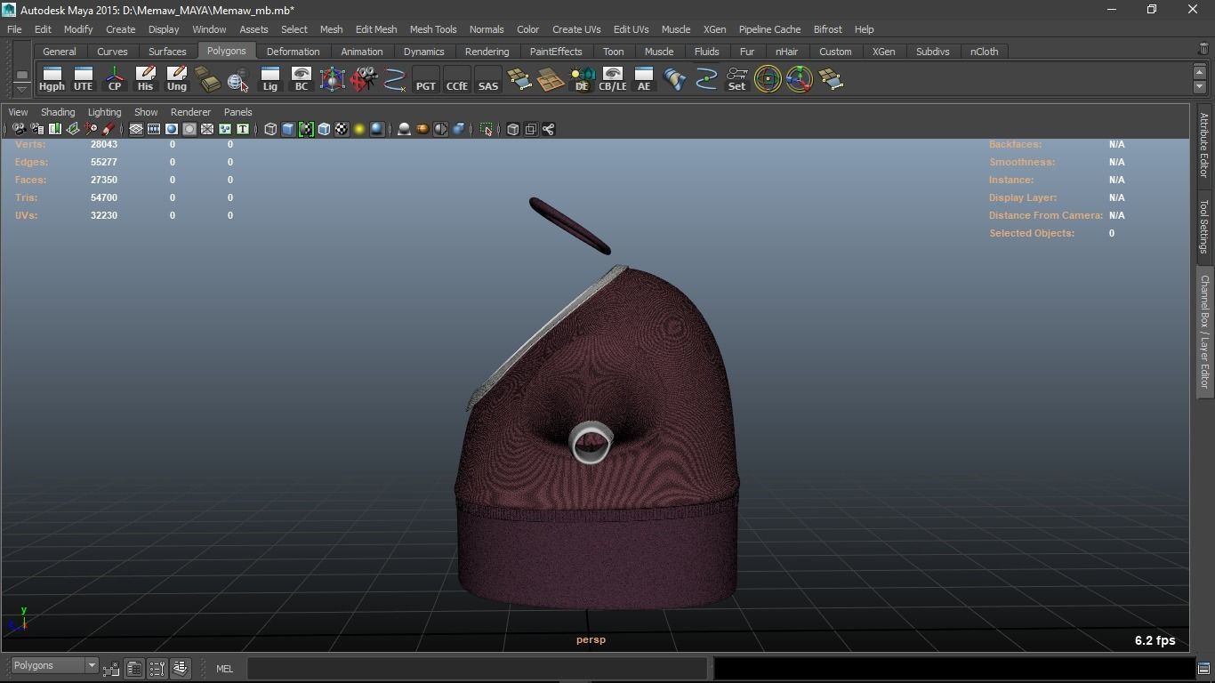Toggle textured display checker icon
The image size is (1215, 683).
342,130
